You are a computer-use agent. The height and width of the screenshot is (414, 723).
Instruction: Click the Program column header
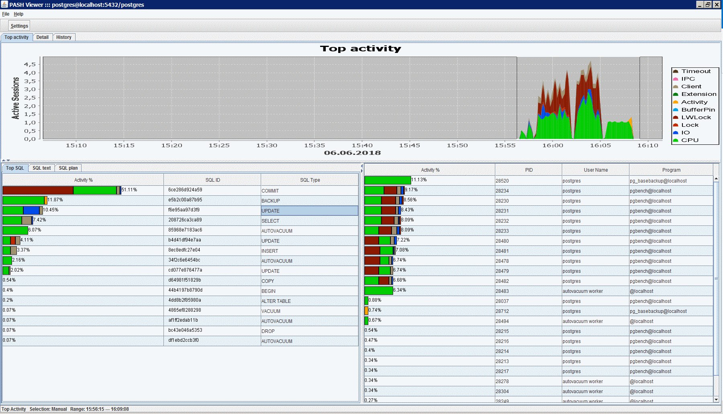click(671, 170)
